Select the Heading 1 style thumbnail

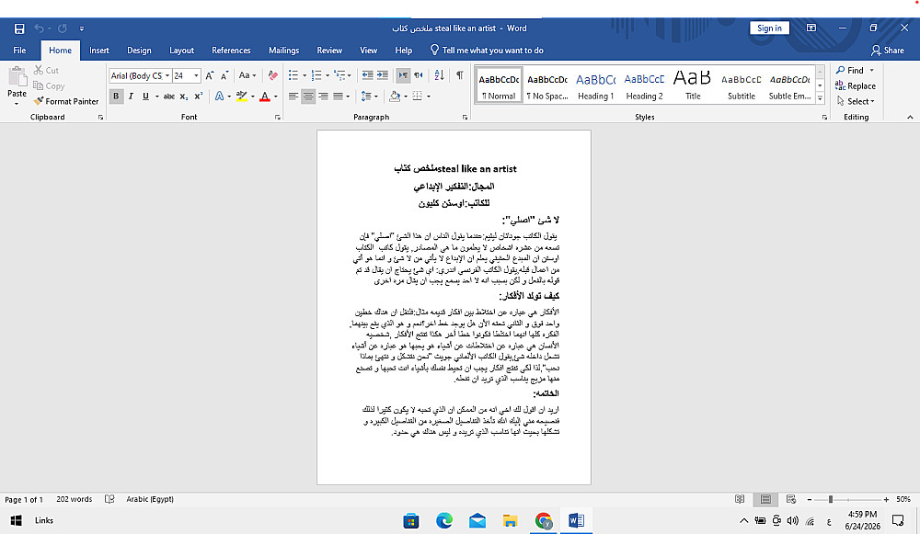pyautogui.click(x=595, y=85)
